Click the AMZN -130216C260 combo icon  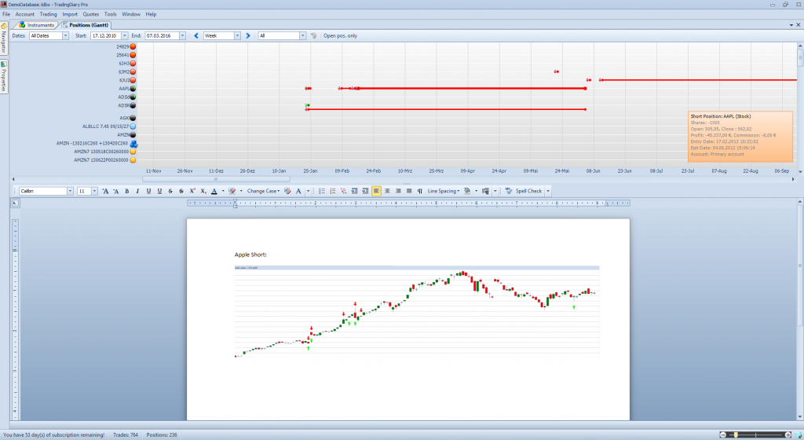(x=133, y=144)
